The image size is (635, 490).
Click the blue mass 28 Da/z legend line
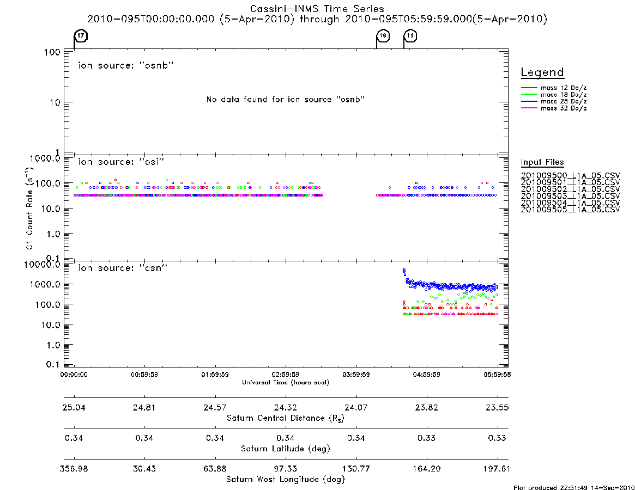pos(529,102)
